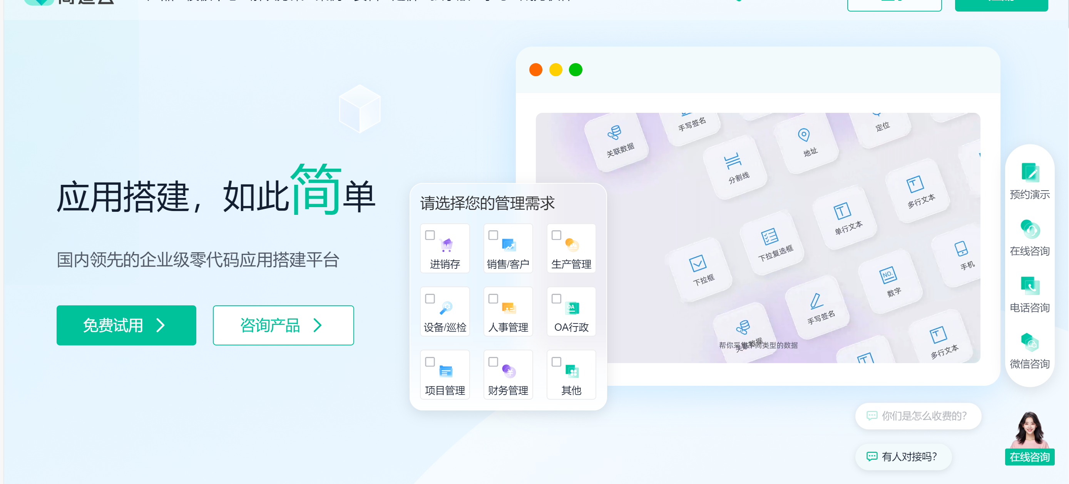This screenshot has width=1069, height=484.
Task: Click the 单行文本 field tile icon
Action: pyautogui.click(x=842, y=211)
